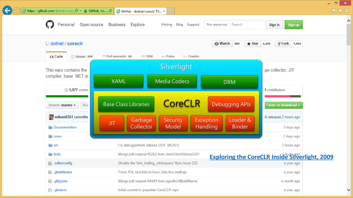This screenshot has width=353, height=198.
Task: Click the This repository search scope label
Action: click(x=216, y=25)
